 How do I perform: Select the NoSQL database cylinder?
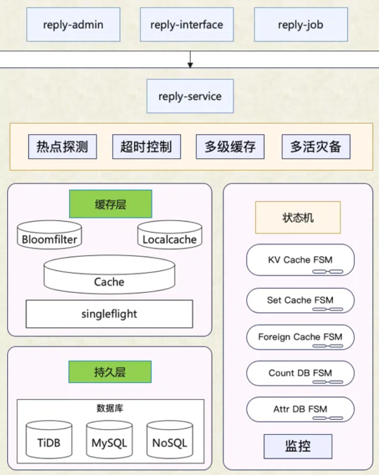(170, 439)
